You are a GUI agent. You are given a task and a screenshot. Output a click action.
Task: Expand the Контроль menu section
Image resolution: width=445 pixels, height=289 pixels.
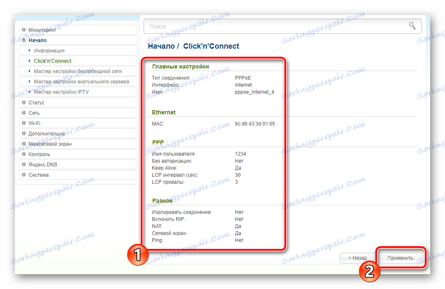78,154
